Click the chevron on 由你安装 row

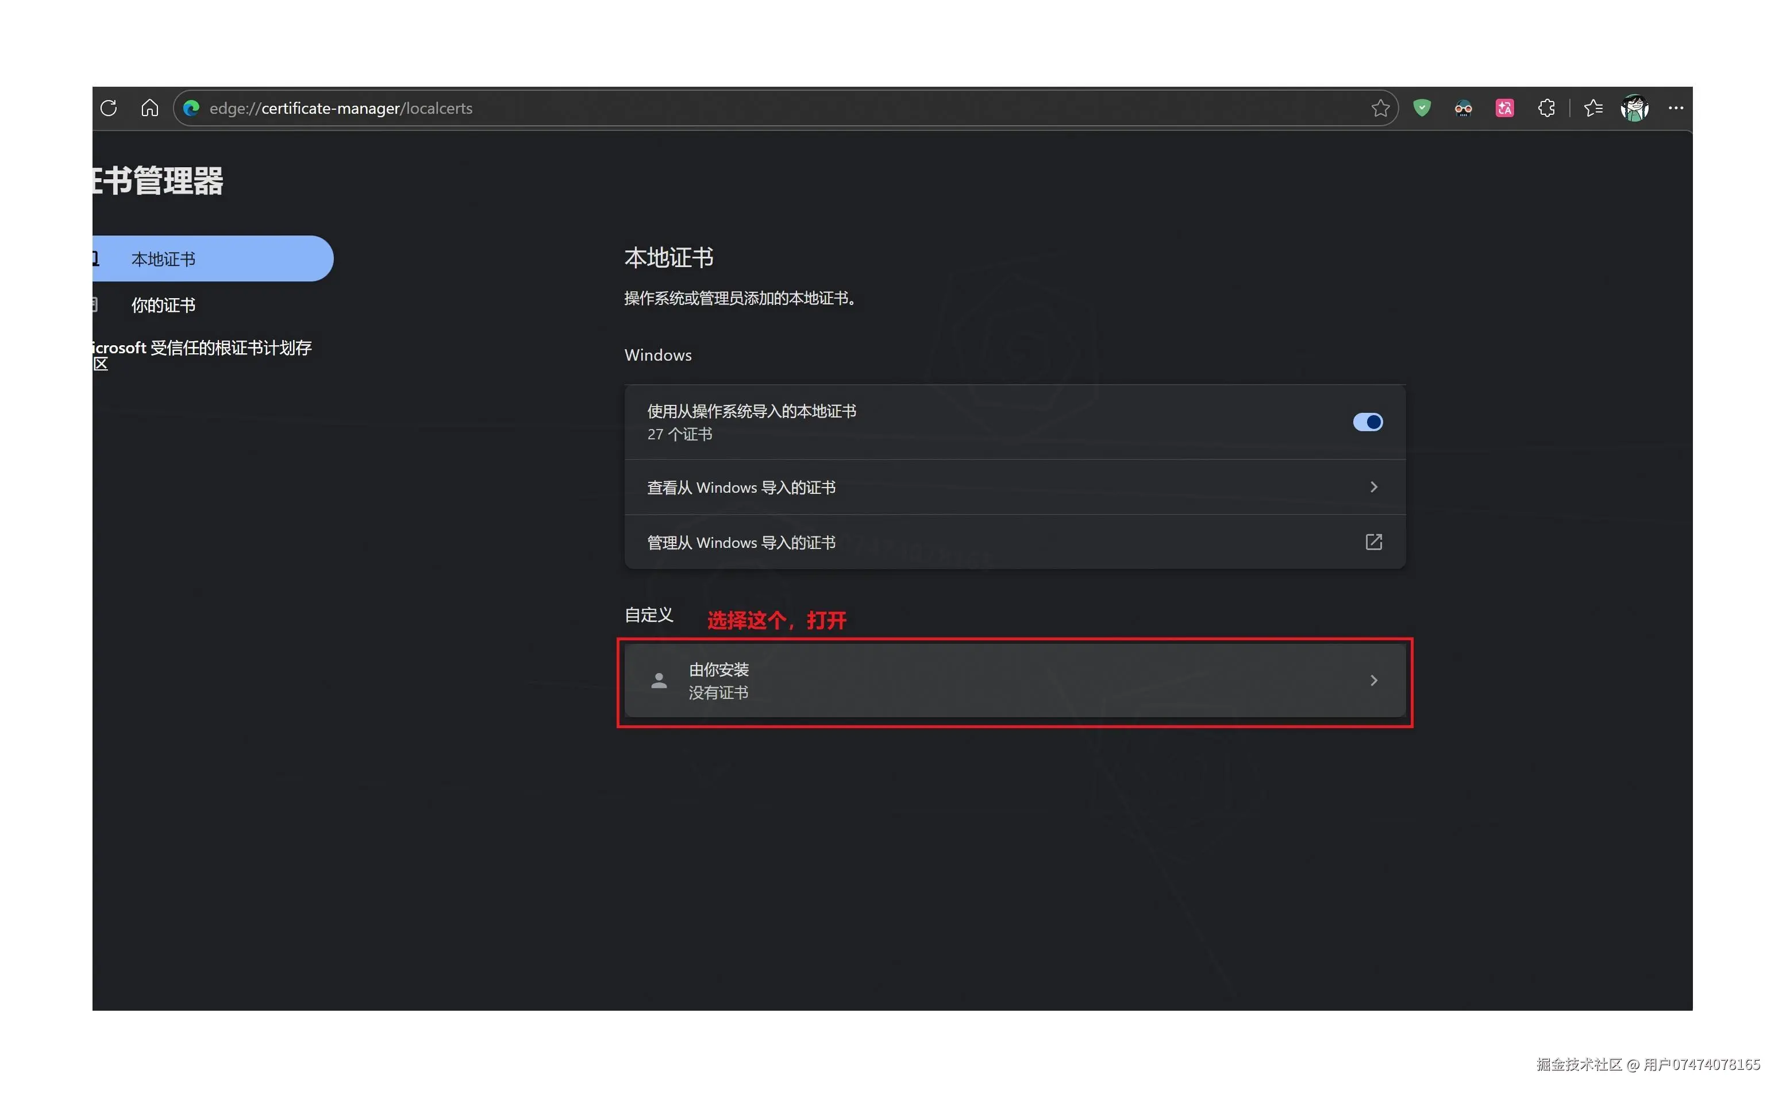pyautogui.click(x=1373, y=681)
